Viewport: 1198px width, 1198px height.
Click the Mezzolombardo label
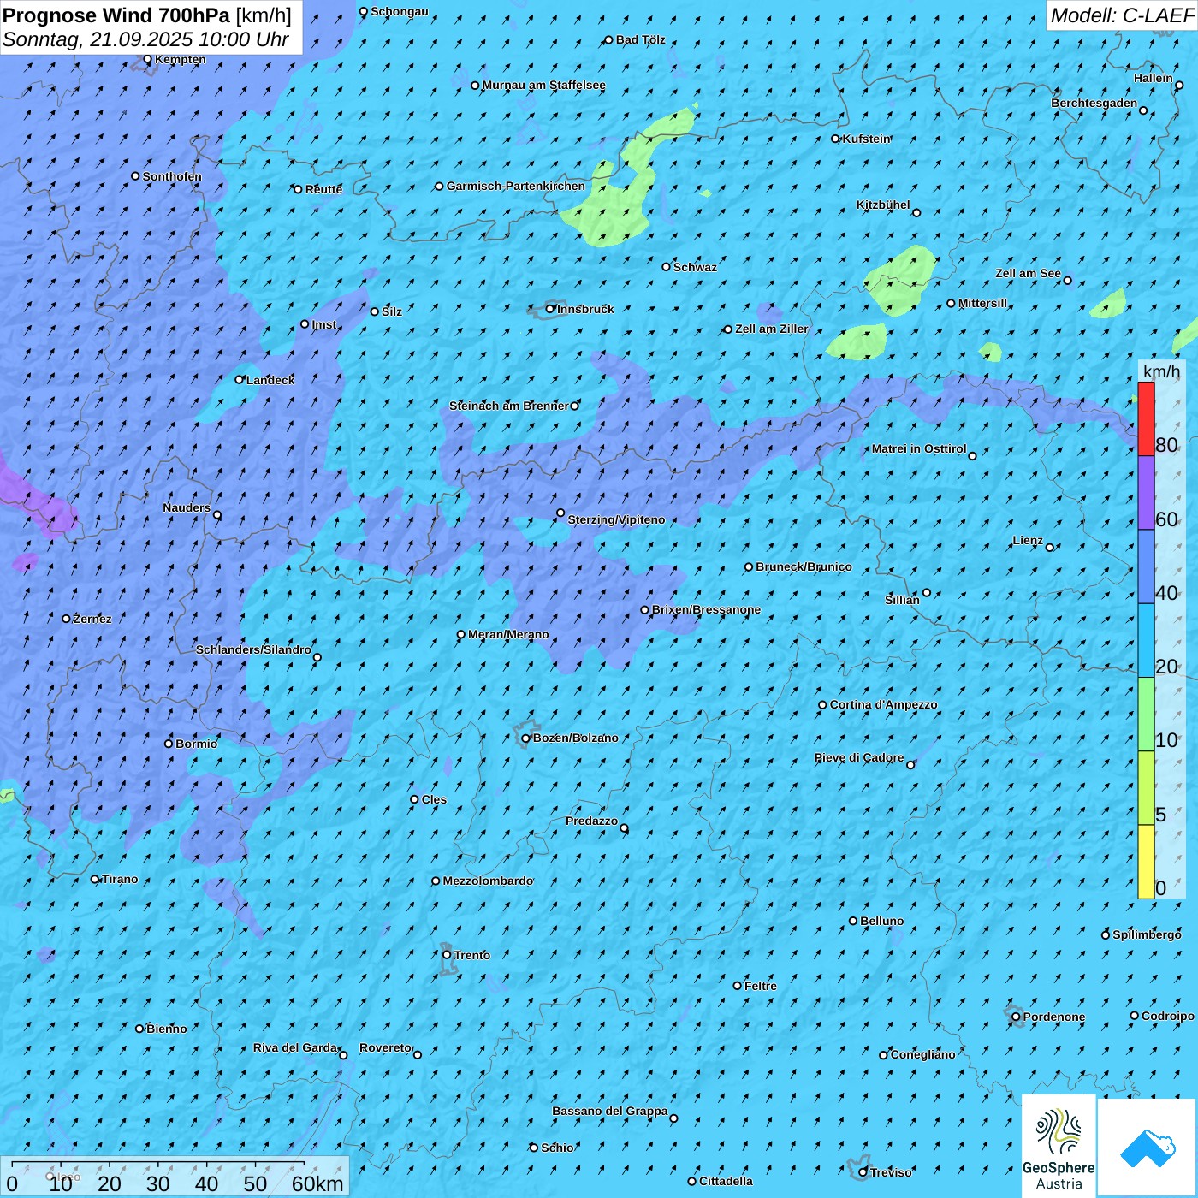click(488, 881)
